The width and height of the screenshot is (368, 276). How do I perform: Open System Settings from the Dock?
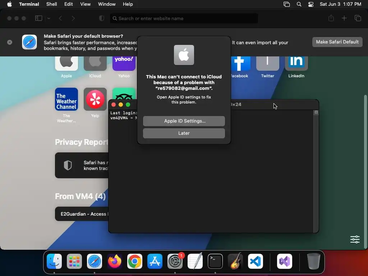click(175, 261)
